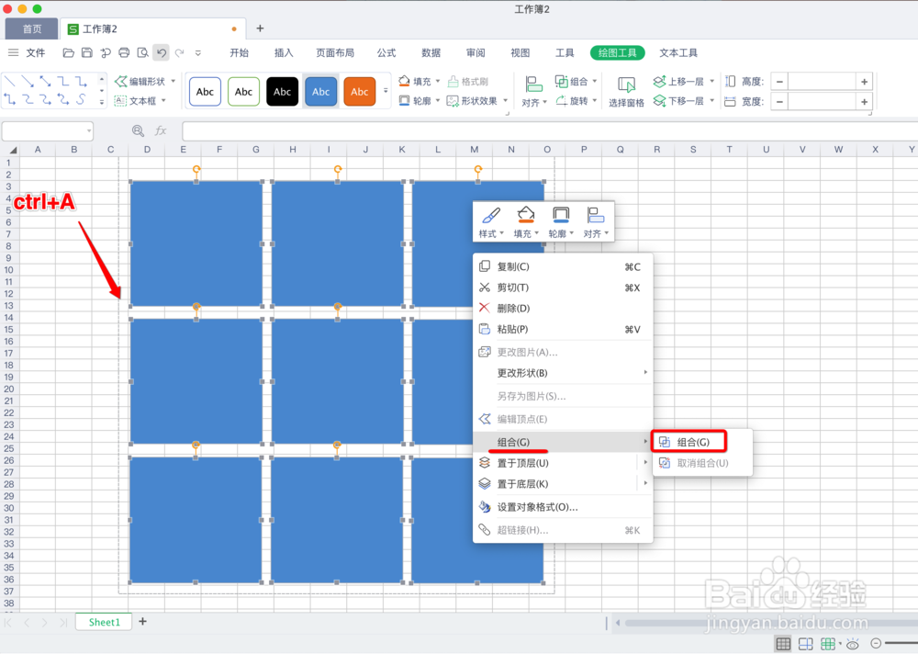Select the 绘图工具 drawing tools tab
The width and height of the screenshot is (918, 654).
pyautogui.click(x=617, y=52)
